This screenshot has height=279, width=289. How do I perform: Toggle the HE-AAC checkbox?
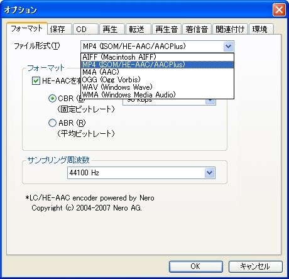tap(36, 80)
